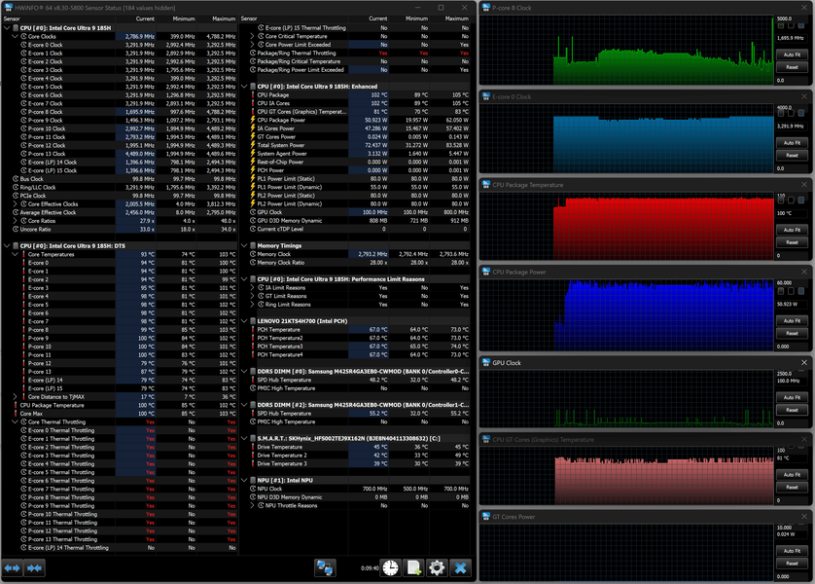Collapse the CPU [#0] Intel Core Ultra 9 185H group
This screenshot has width=815, height=584.
tap(7, 28)
